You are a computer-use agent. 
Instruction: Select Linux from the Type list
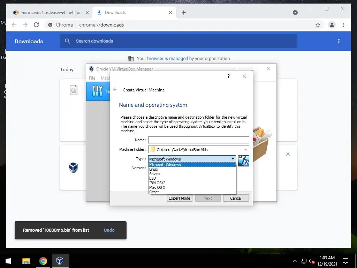tap(192, 169)
